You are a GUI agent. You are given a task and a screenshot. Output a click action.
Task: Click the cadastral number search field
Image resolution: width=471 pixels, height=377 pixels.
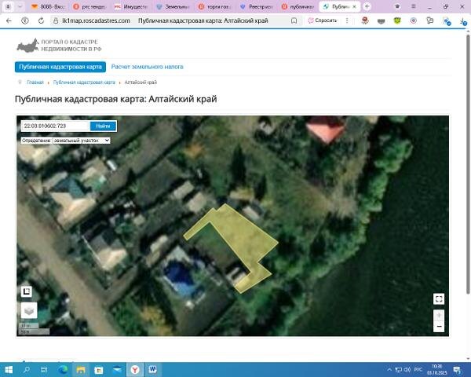click(x=56, y=126)
